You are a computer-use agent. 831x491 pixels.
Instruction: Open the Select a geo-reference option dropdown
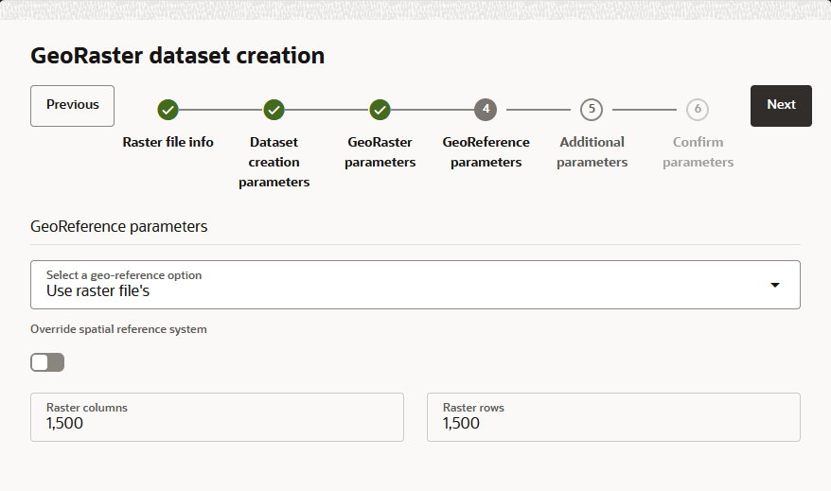coord(415,285)
